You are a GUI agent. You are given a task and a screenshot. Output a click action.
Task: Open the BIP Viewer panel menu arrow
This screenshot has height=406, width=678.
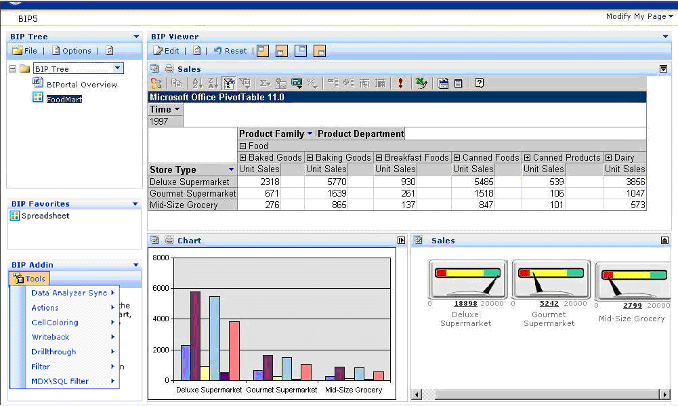coord(665,37)
